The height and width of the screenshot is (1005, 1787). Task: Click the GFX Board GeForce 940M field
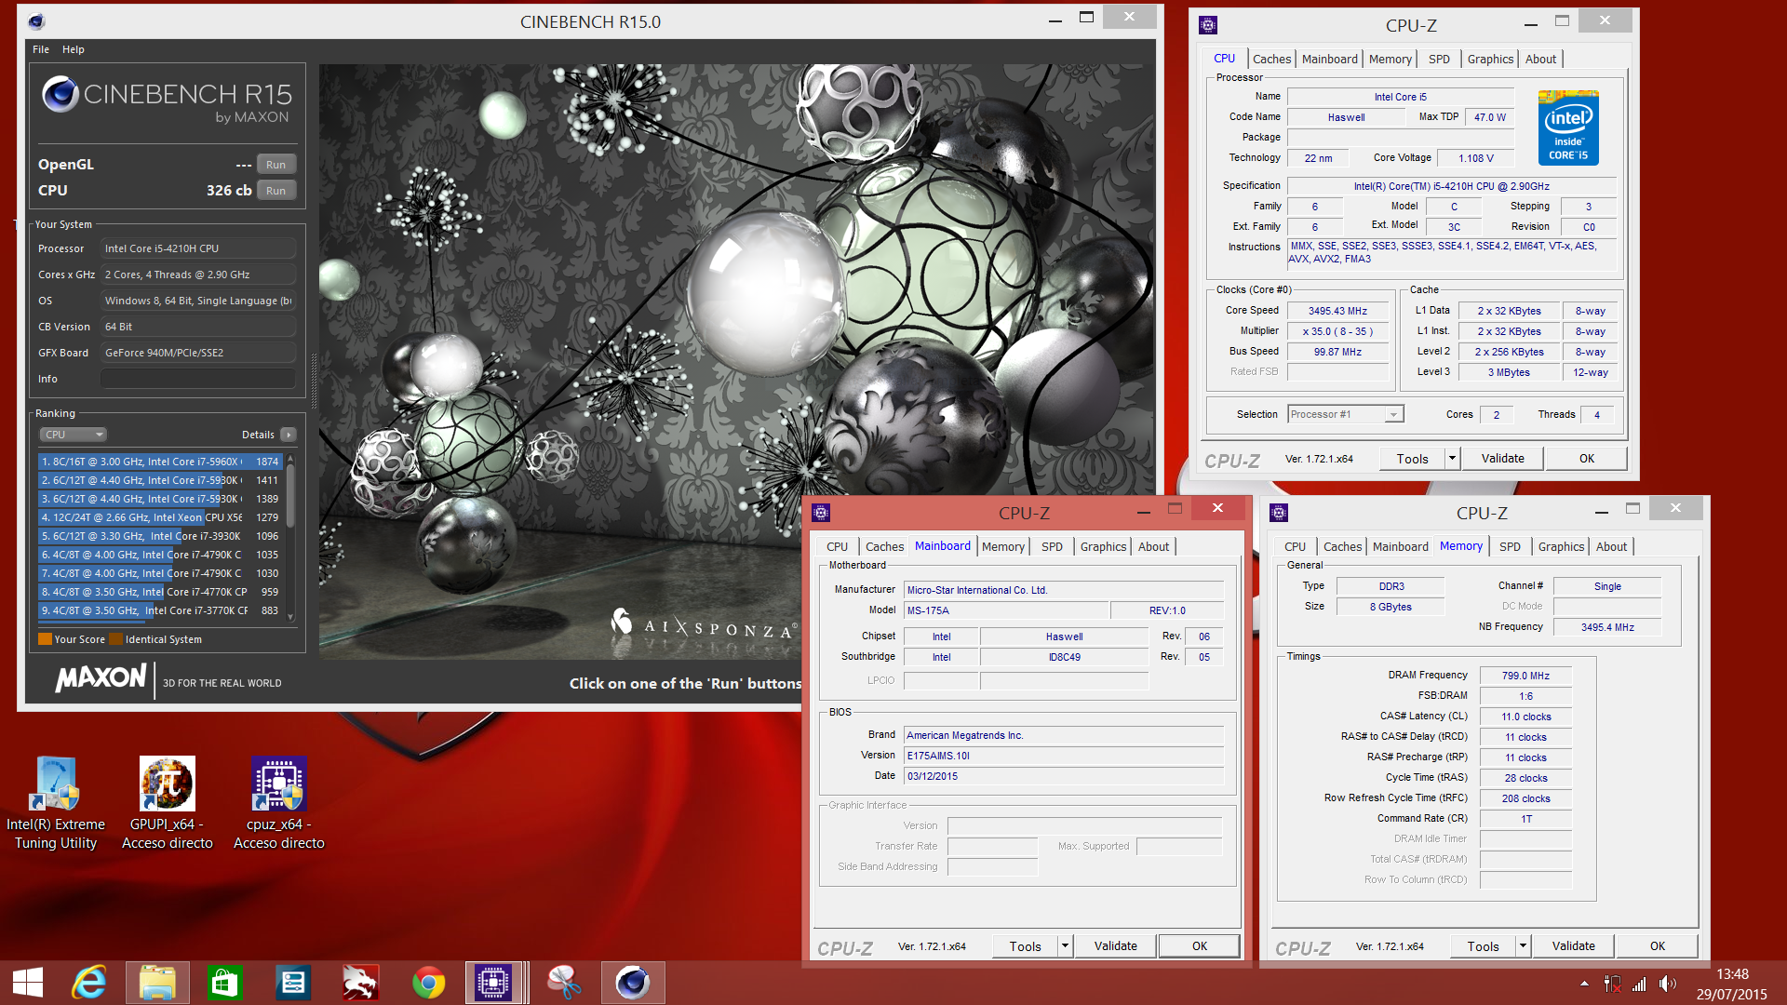point(197,353)
